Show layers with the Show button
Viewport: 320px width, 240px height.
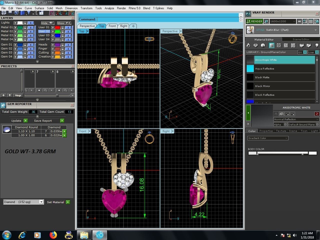(64, 23)
